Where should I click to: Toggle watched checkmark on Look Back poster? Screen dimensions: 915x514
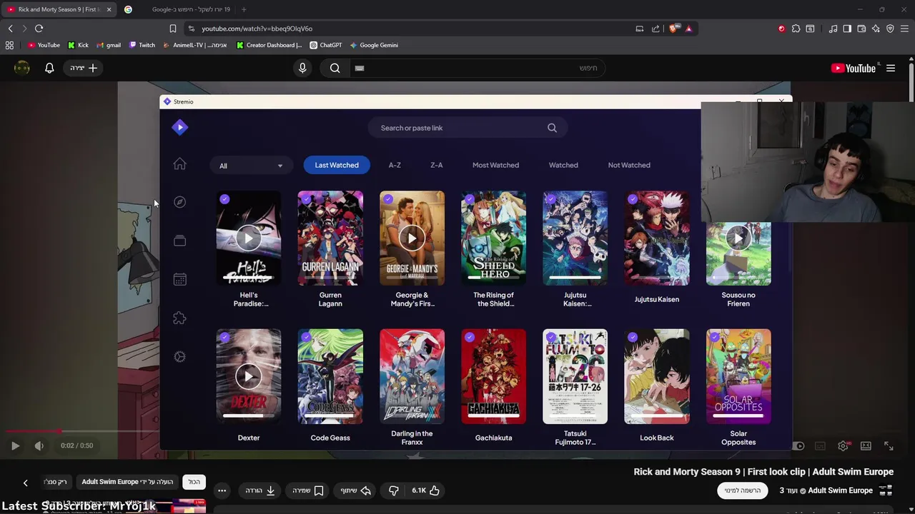point(633,337)
